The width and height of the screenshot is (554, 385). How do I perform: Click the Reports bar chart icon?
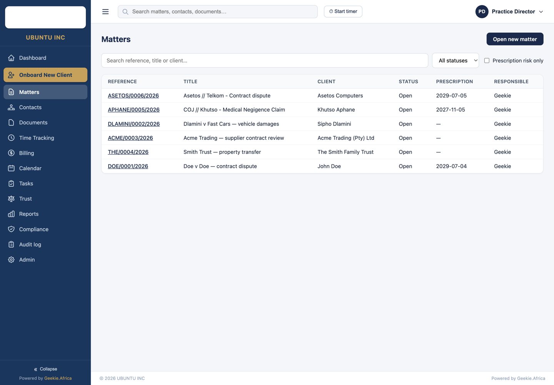(x=11, y=214)
